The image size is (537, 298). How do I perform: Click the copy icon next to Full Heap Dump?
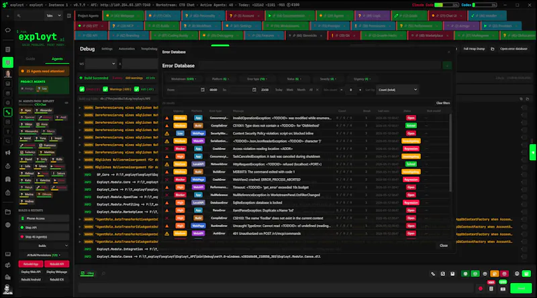(492, 49)
